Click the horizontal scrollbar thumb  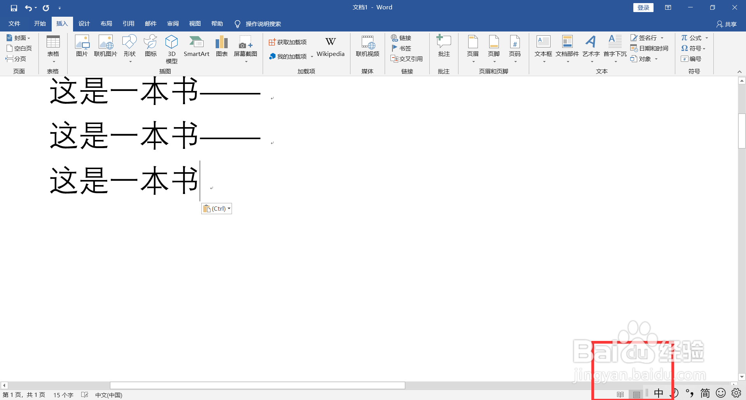[x=257, y=385]
